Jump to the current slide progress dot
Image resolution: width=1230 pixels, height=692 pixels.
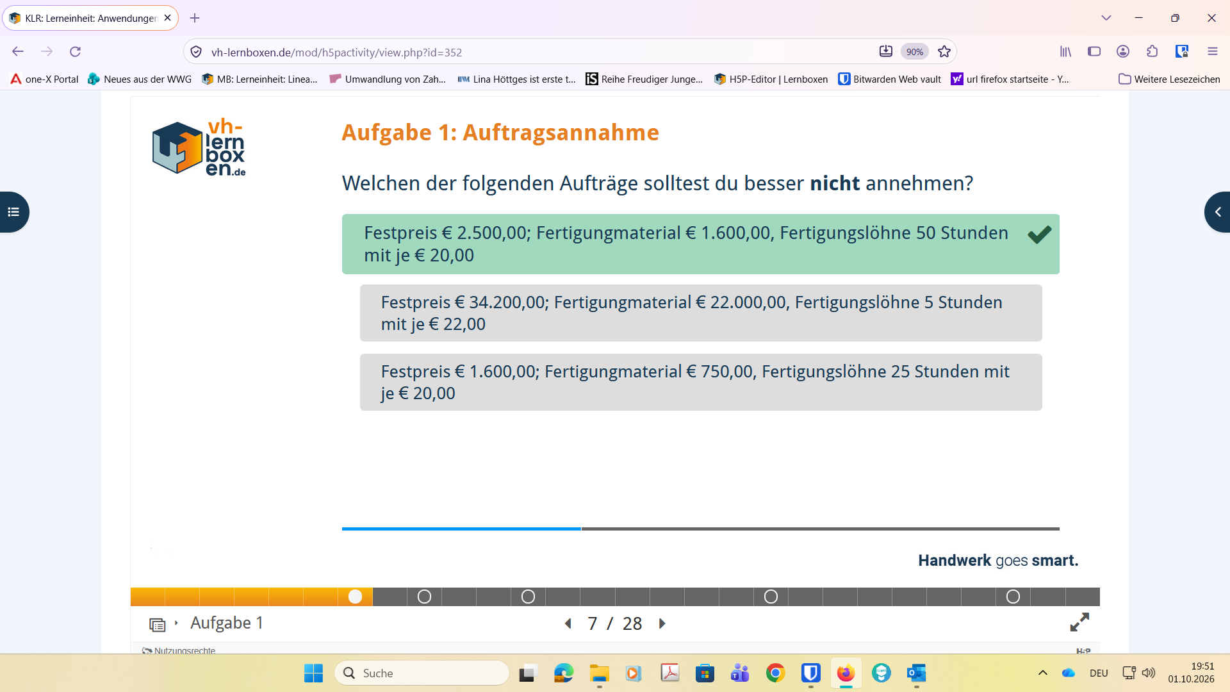[355, 597]
